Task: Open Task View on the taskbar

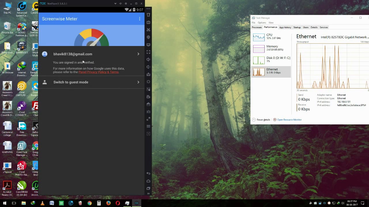Action: pyautogui.click(x=14, y=203)
